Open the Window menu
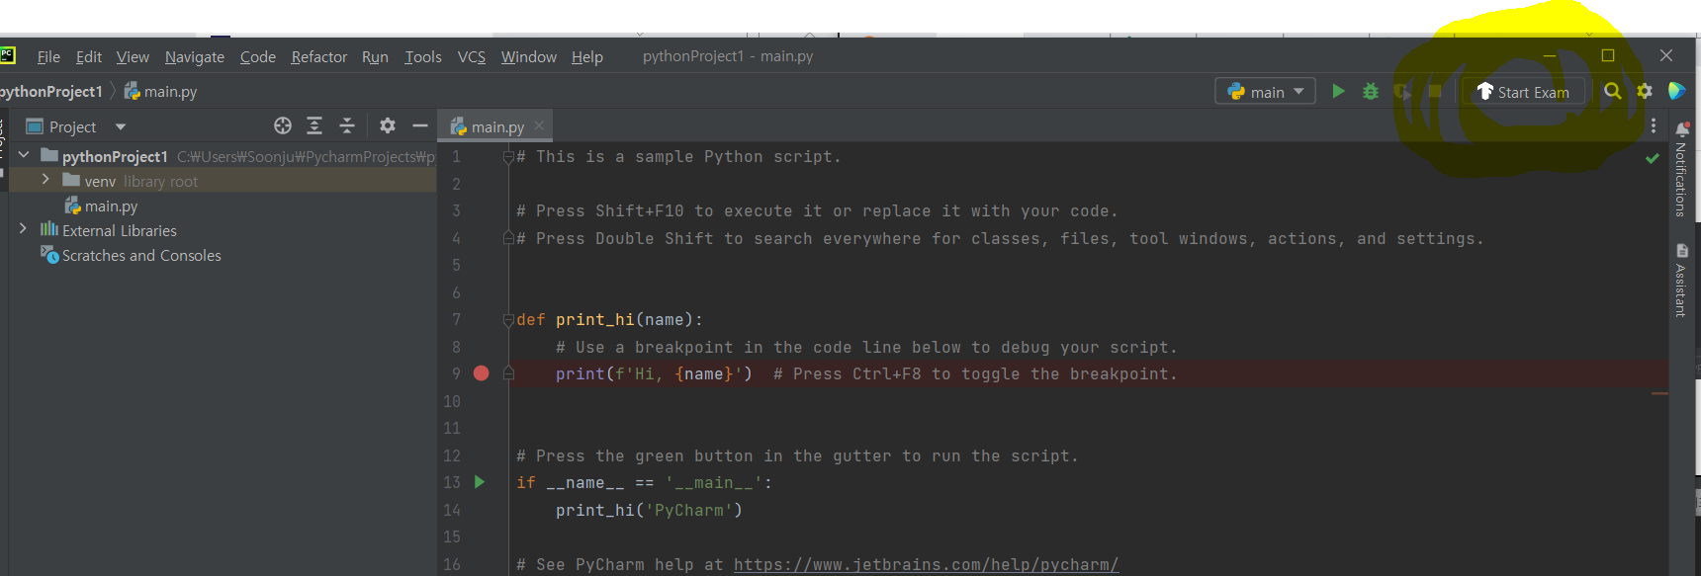 [x=529, y=57]
